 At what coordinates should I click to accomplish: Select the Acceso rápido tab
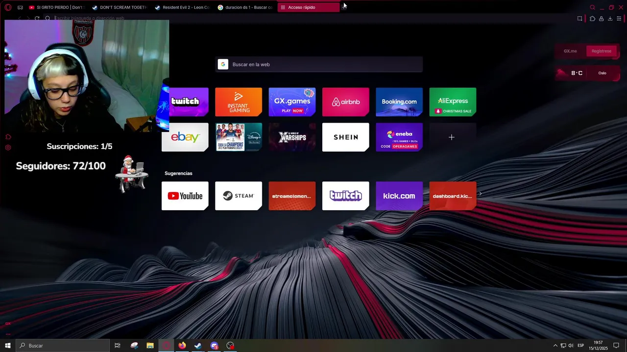[x=308, y=7]
